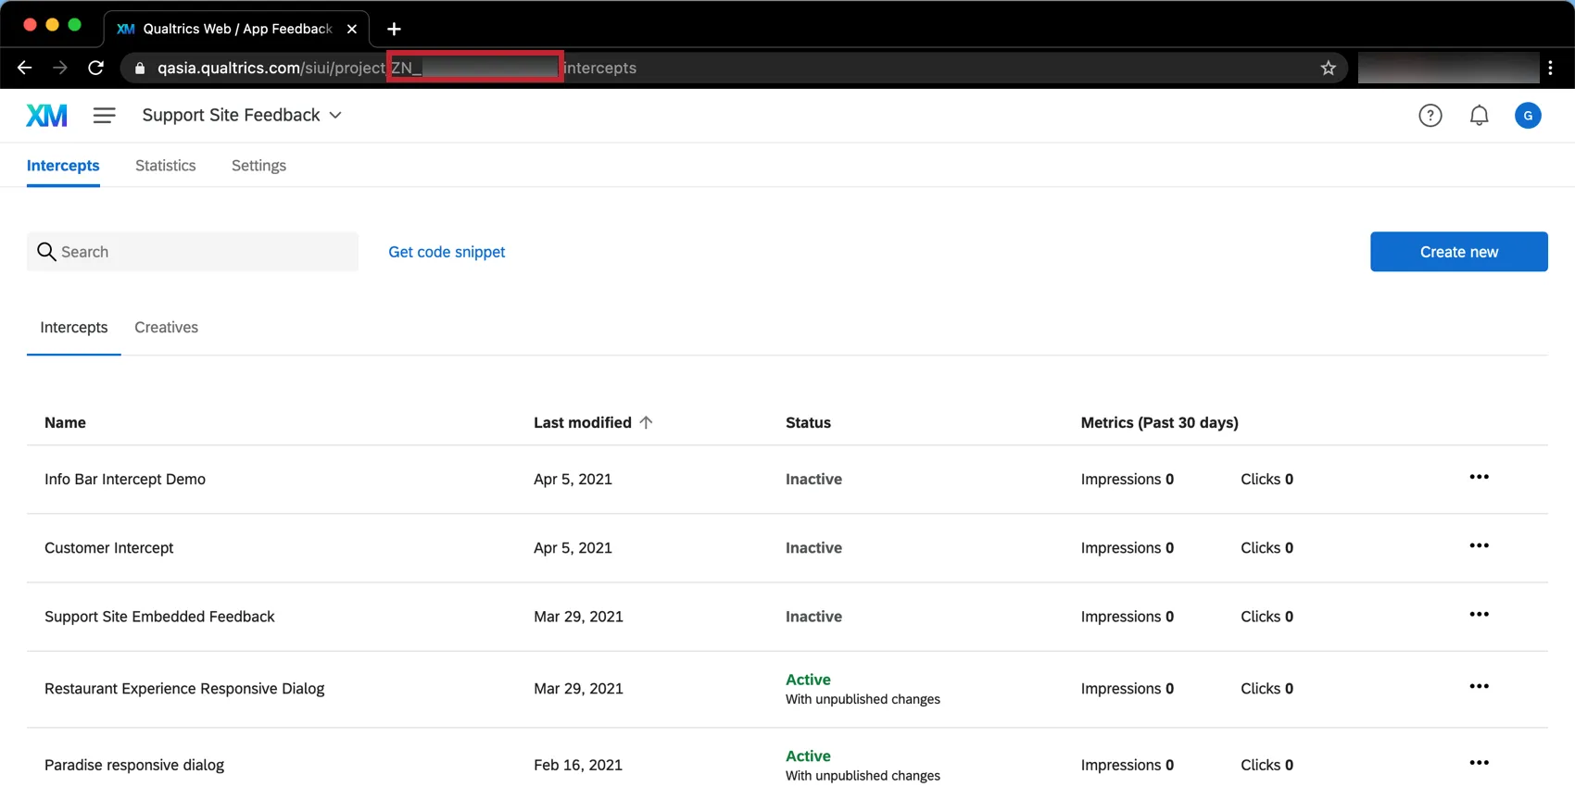Open options menu for Customer Intercept row
Image resolution: width=1575 pixels, height=787 pixels.
[x=1479, y=545]
